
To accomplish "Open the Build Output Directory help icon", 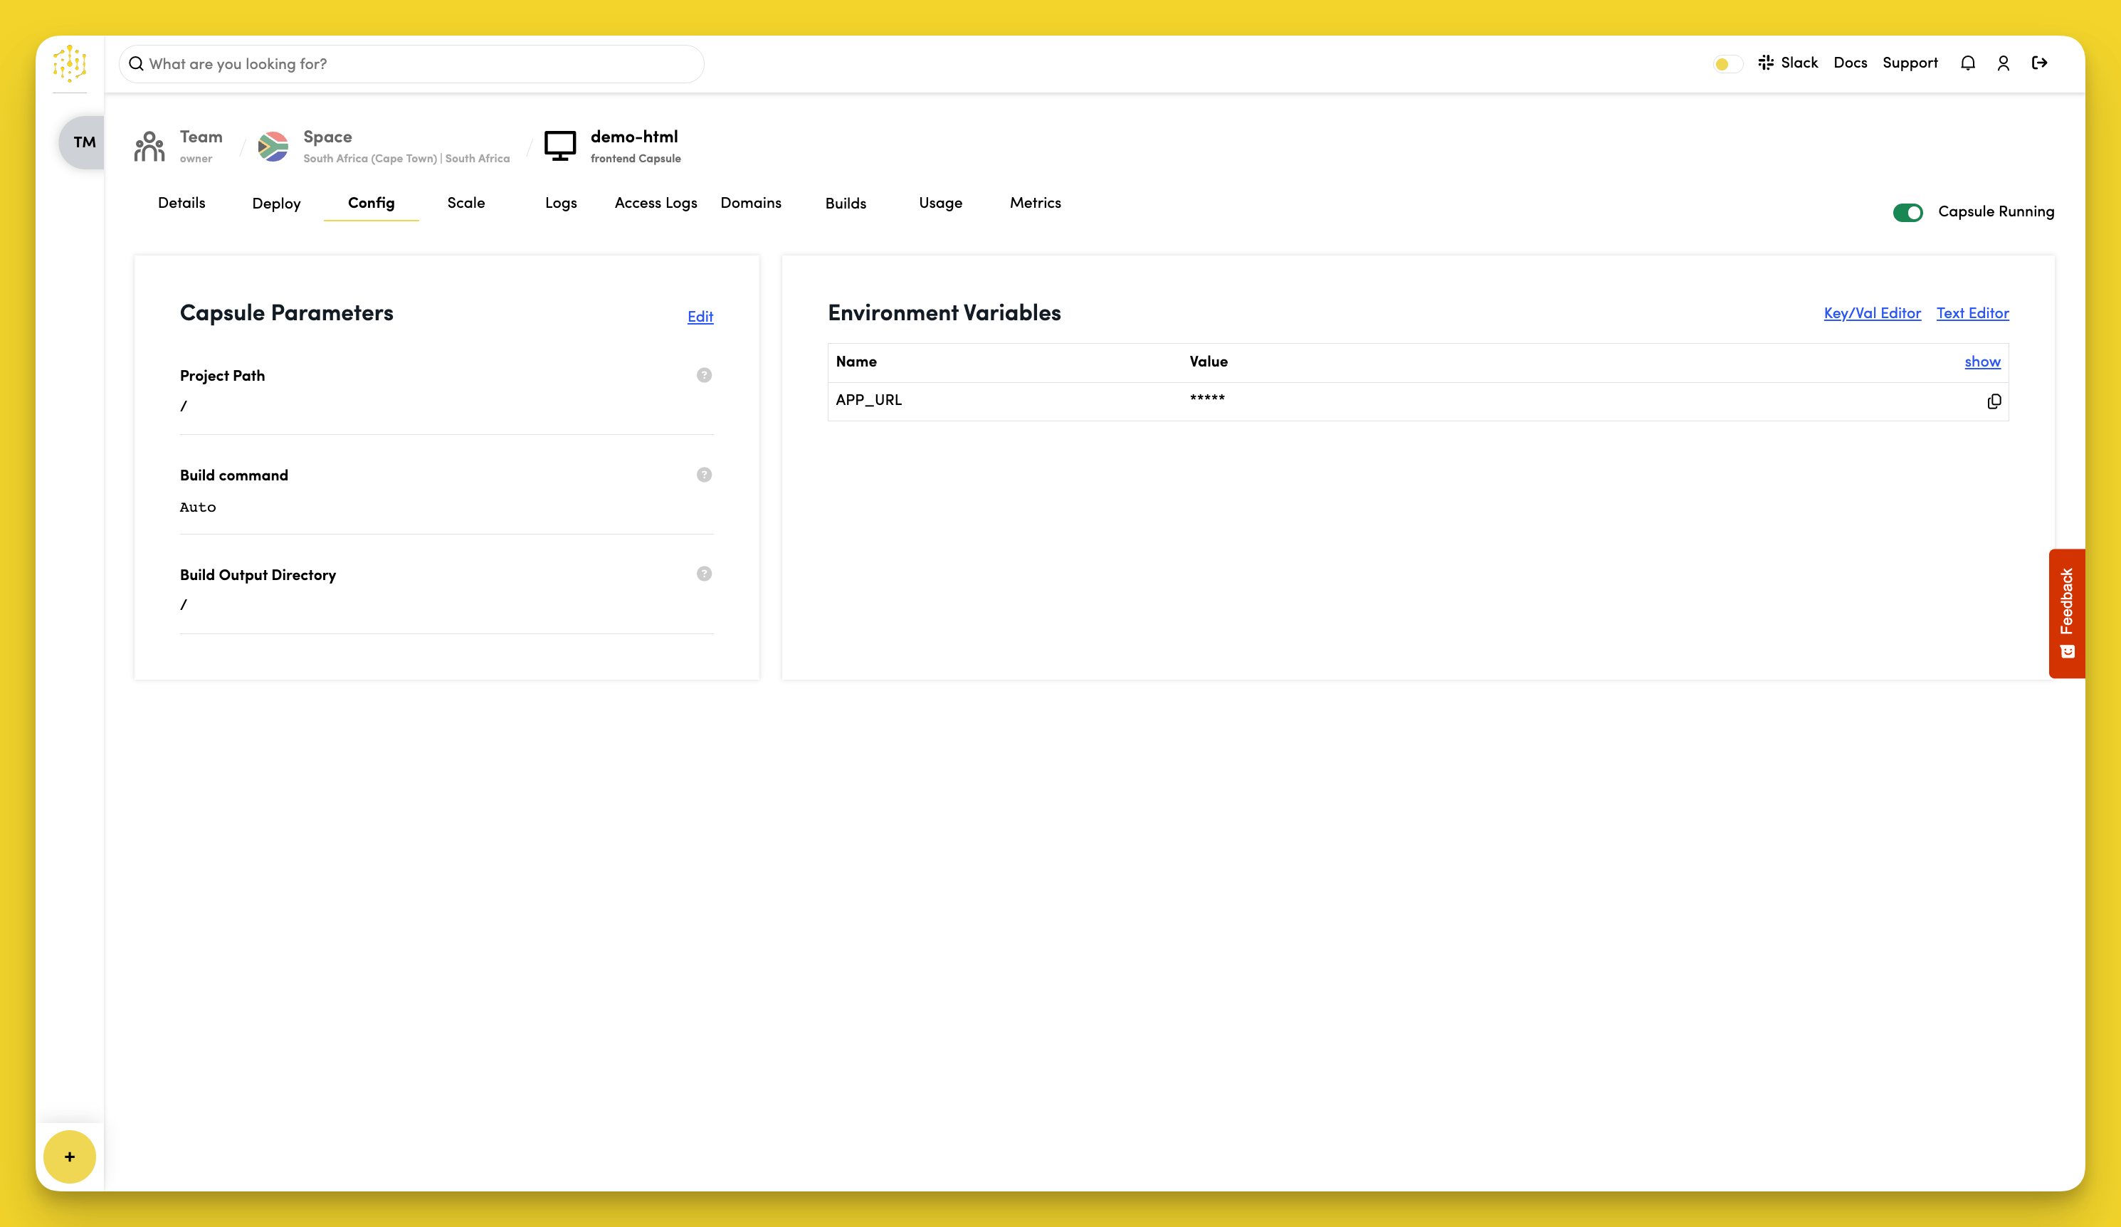I will point(704,574).
